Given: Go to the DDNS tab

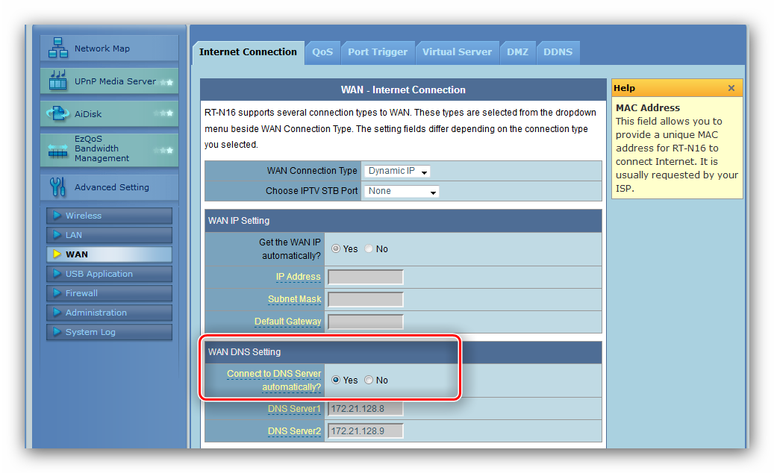Looking at the screenshot, I should click(558, 52).
